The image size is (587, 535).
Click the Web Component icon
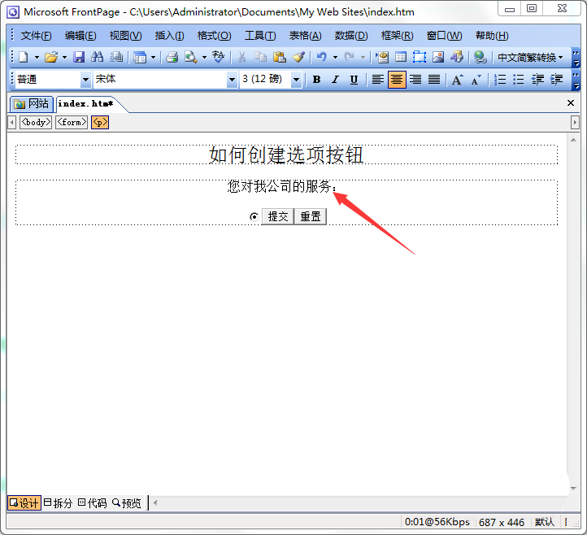pos(382,57)
